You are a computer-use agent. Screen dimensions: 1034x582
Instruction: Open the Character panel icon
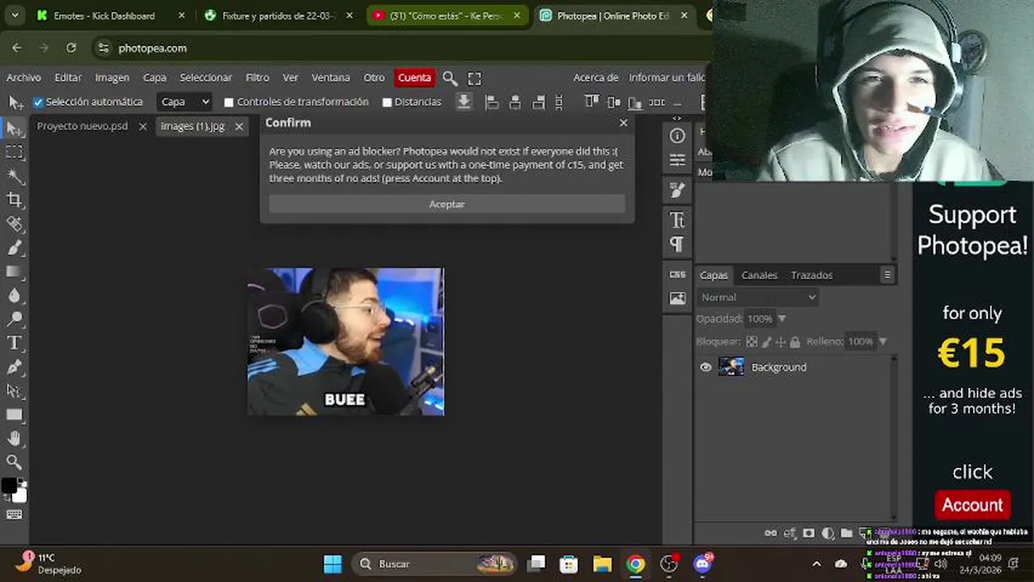pos(677,220)
